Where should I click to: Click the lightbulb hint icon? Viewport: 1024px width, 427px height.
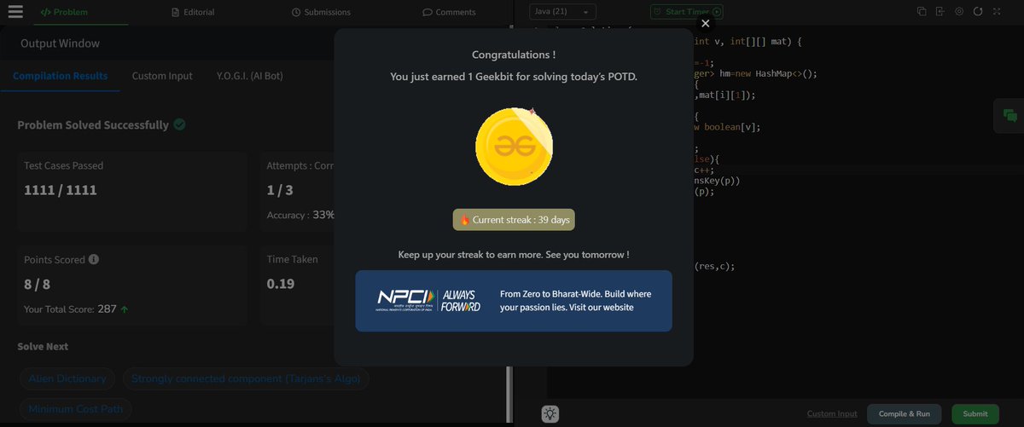click(550, 414)
